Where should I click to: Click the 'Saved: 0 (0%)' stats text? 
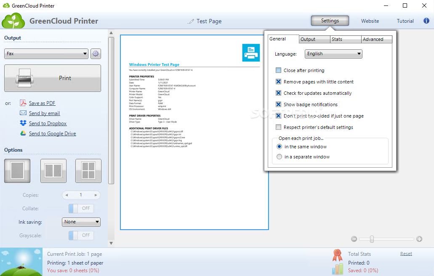363,271
